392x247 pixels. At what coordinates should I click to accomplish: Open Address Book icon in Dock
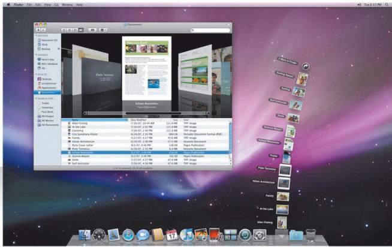158,235
